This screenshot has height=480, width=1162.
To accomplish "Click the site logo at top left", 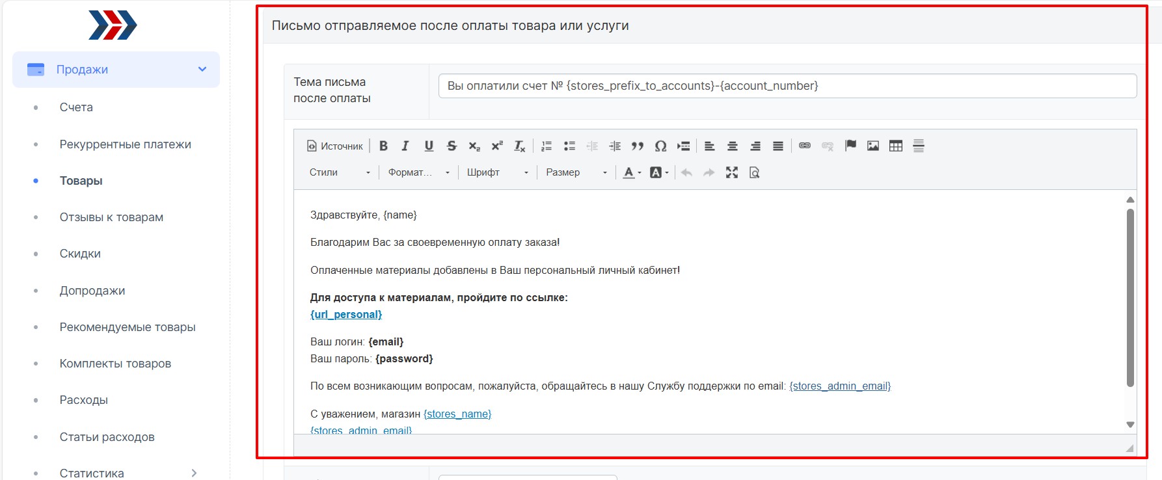I will tap(113, 25).
